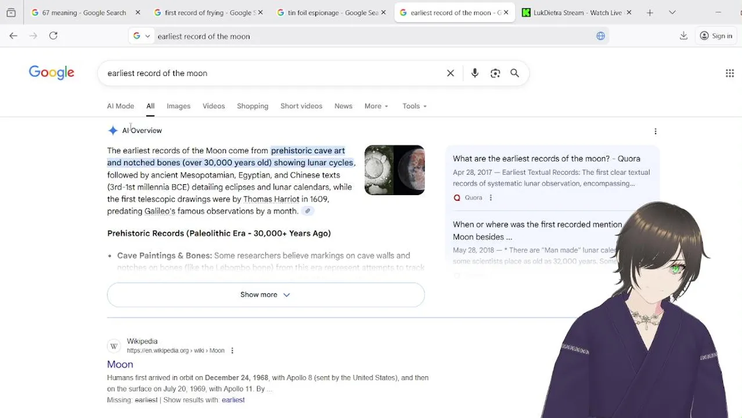
Task: Click the AI Overview sparkle icon
Action: tap(113, 131)
